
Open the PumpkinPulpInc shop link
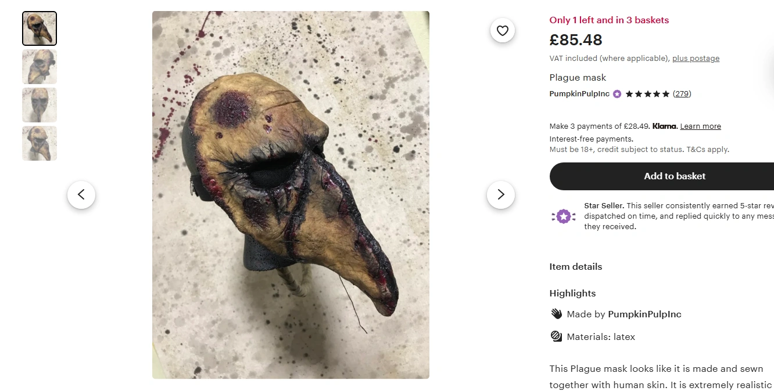click(x=579, y=94)
